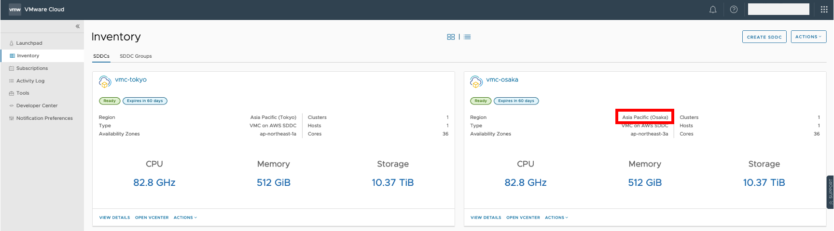Open the vmc-tokyo name link

click(x=131, y=80)
